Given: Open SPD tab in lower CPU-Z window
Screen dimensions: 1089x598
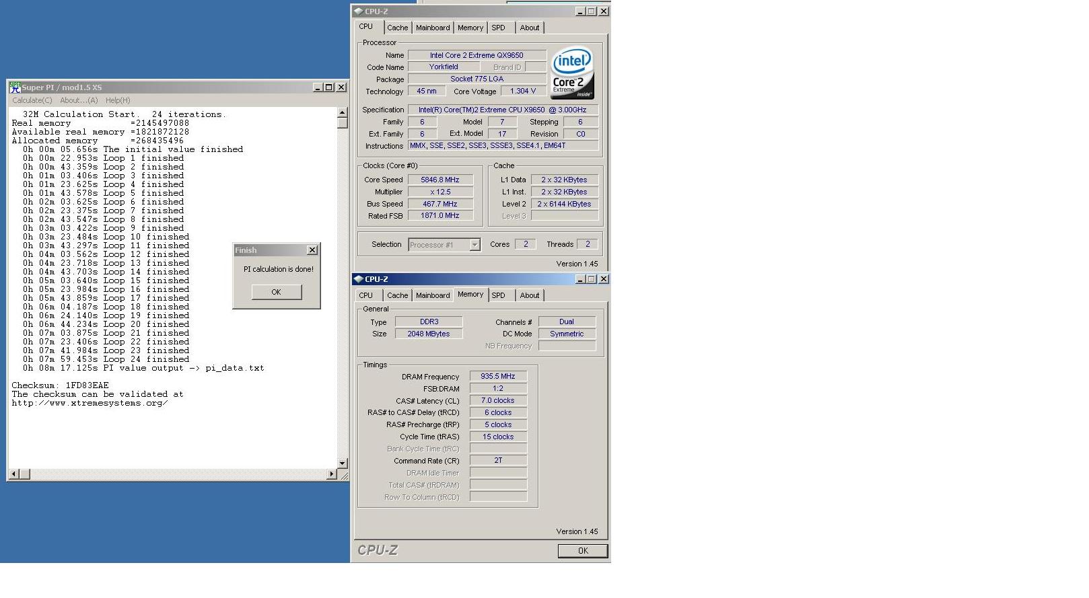Looking at the screenshot, I should [x=498, y=295].
